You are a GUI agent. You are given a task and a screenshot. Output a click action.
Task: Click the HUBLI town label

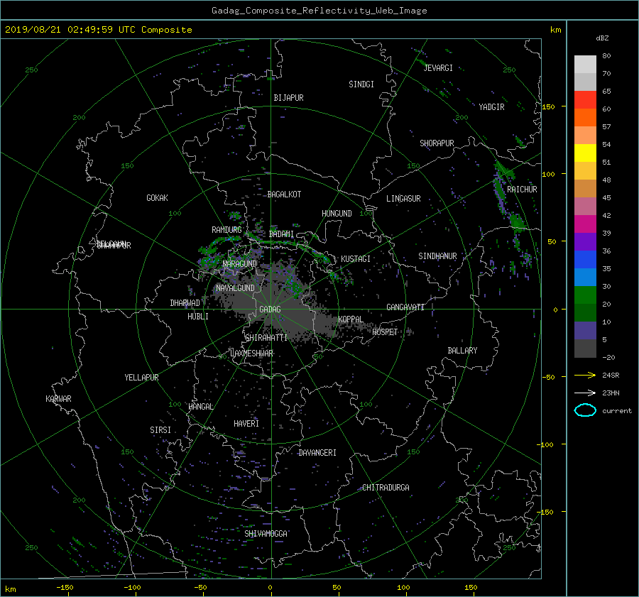198,317
